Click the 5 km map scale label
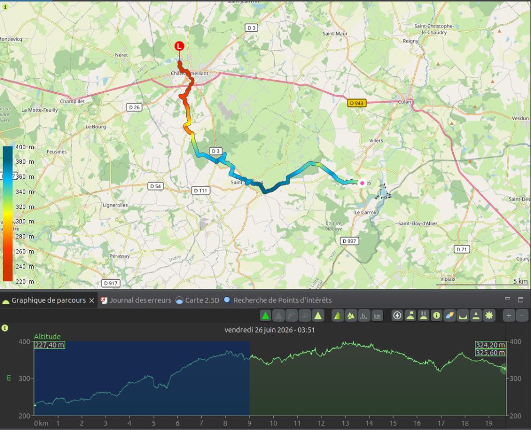This screenshot has height=430, width=531. point(520,281)
